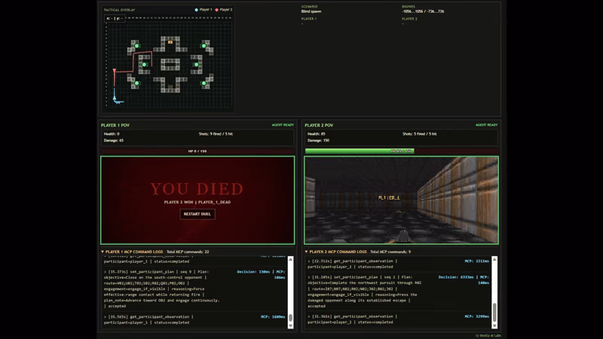Click 'Shots: 9 fired / 5 hit' stat
This screenshot has height=339, width=603.
click(216, 134)
